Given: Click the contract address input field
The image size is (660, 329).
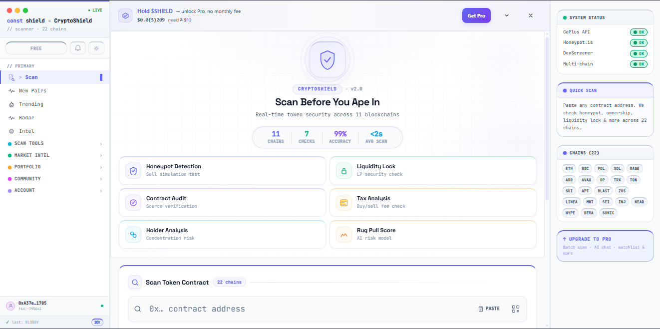Looking at the screenshot, I should 310,309.
